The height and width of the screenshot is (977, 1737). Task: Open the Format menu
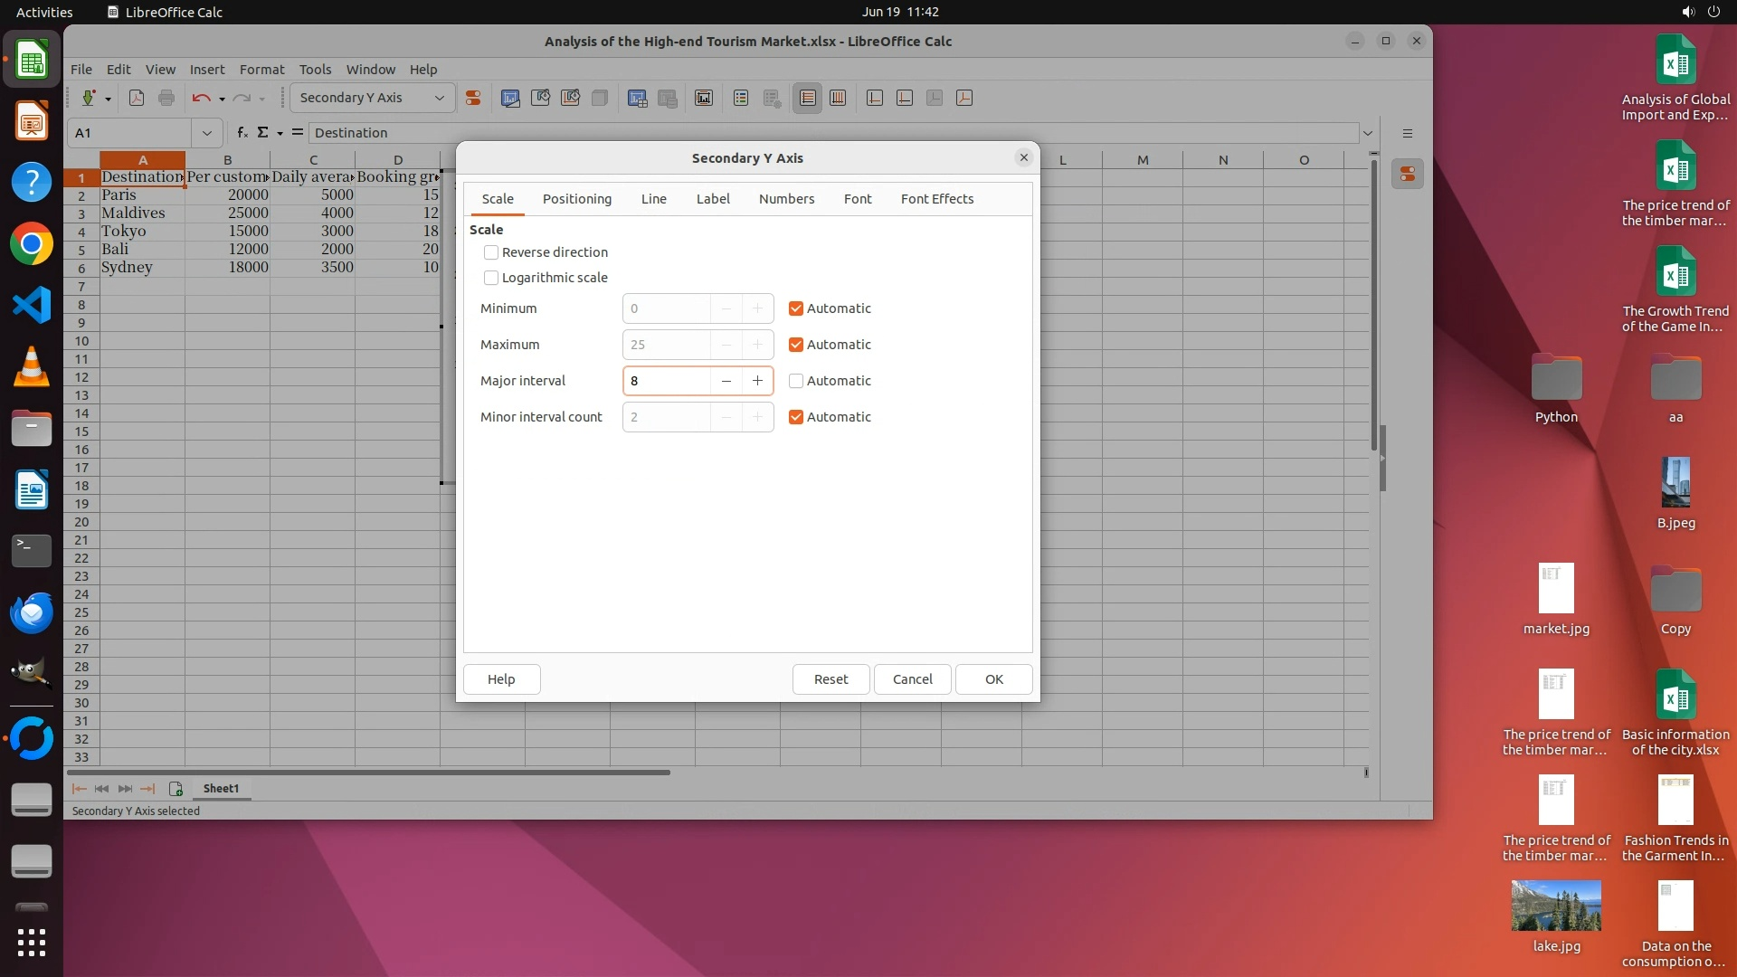[x=261, y=70]
